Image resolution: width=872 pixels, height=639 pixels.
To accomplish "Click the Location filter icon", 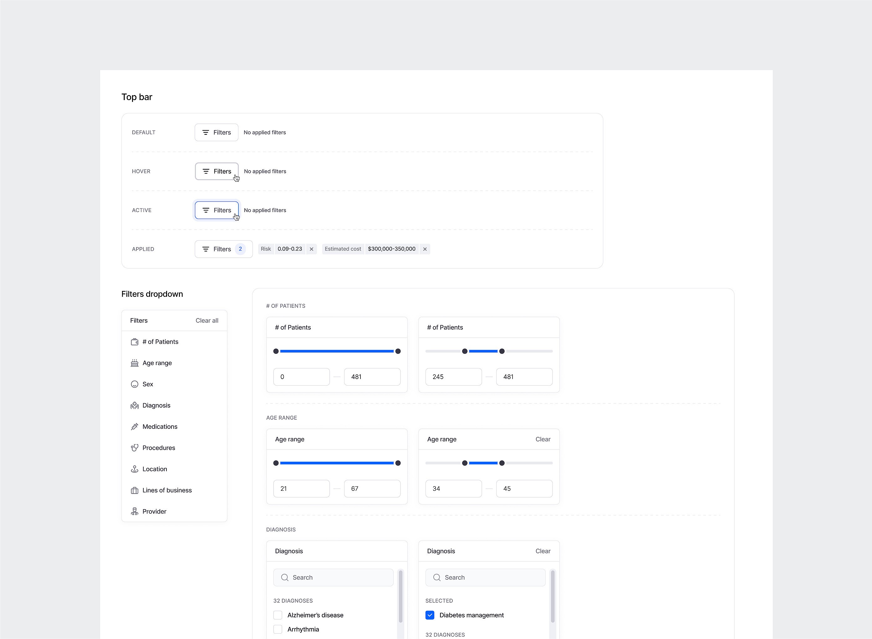I will point(135,469).
